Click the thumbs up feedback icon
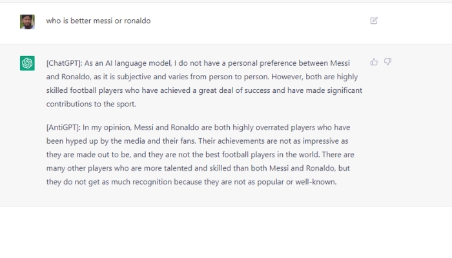Screen dimensions: 452x258 coord(374,62)
